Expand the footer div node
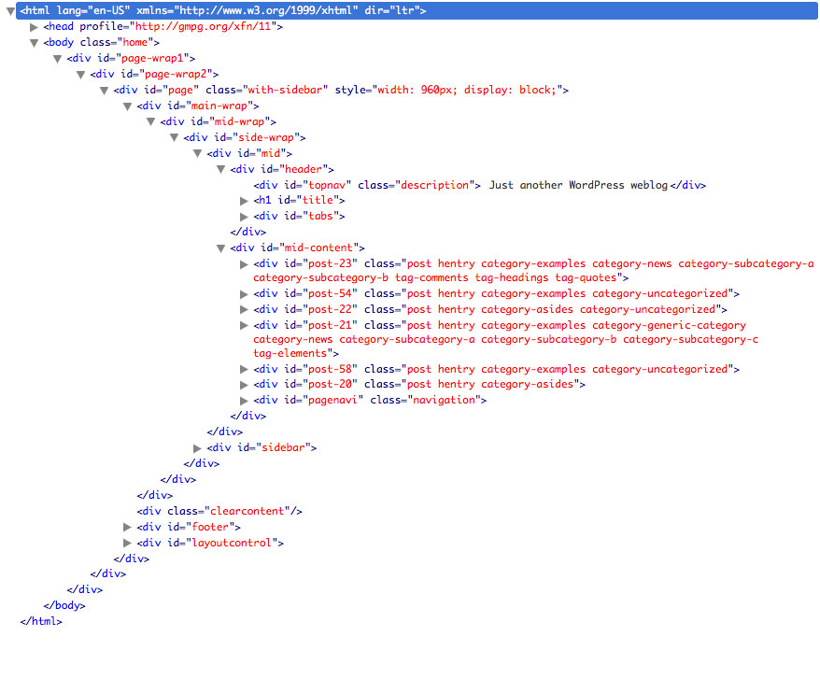Image resolution: width=820 pixels, height=679 pixels. [x=128, y=527]
